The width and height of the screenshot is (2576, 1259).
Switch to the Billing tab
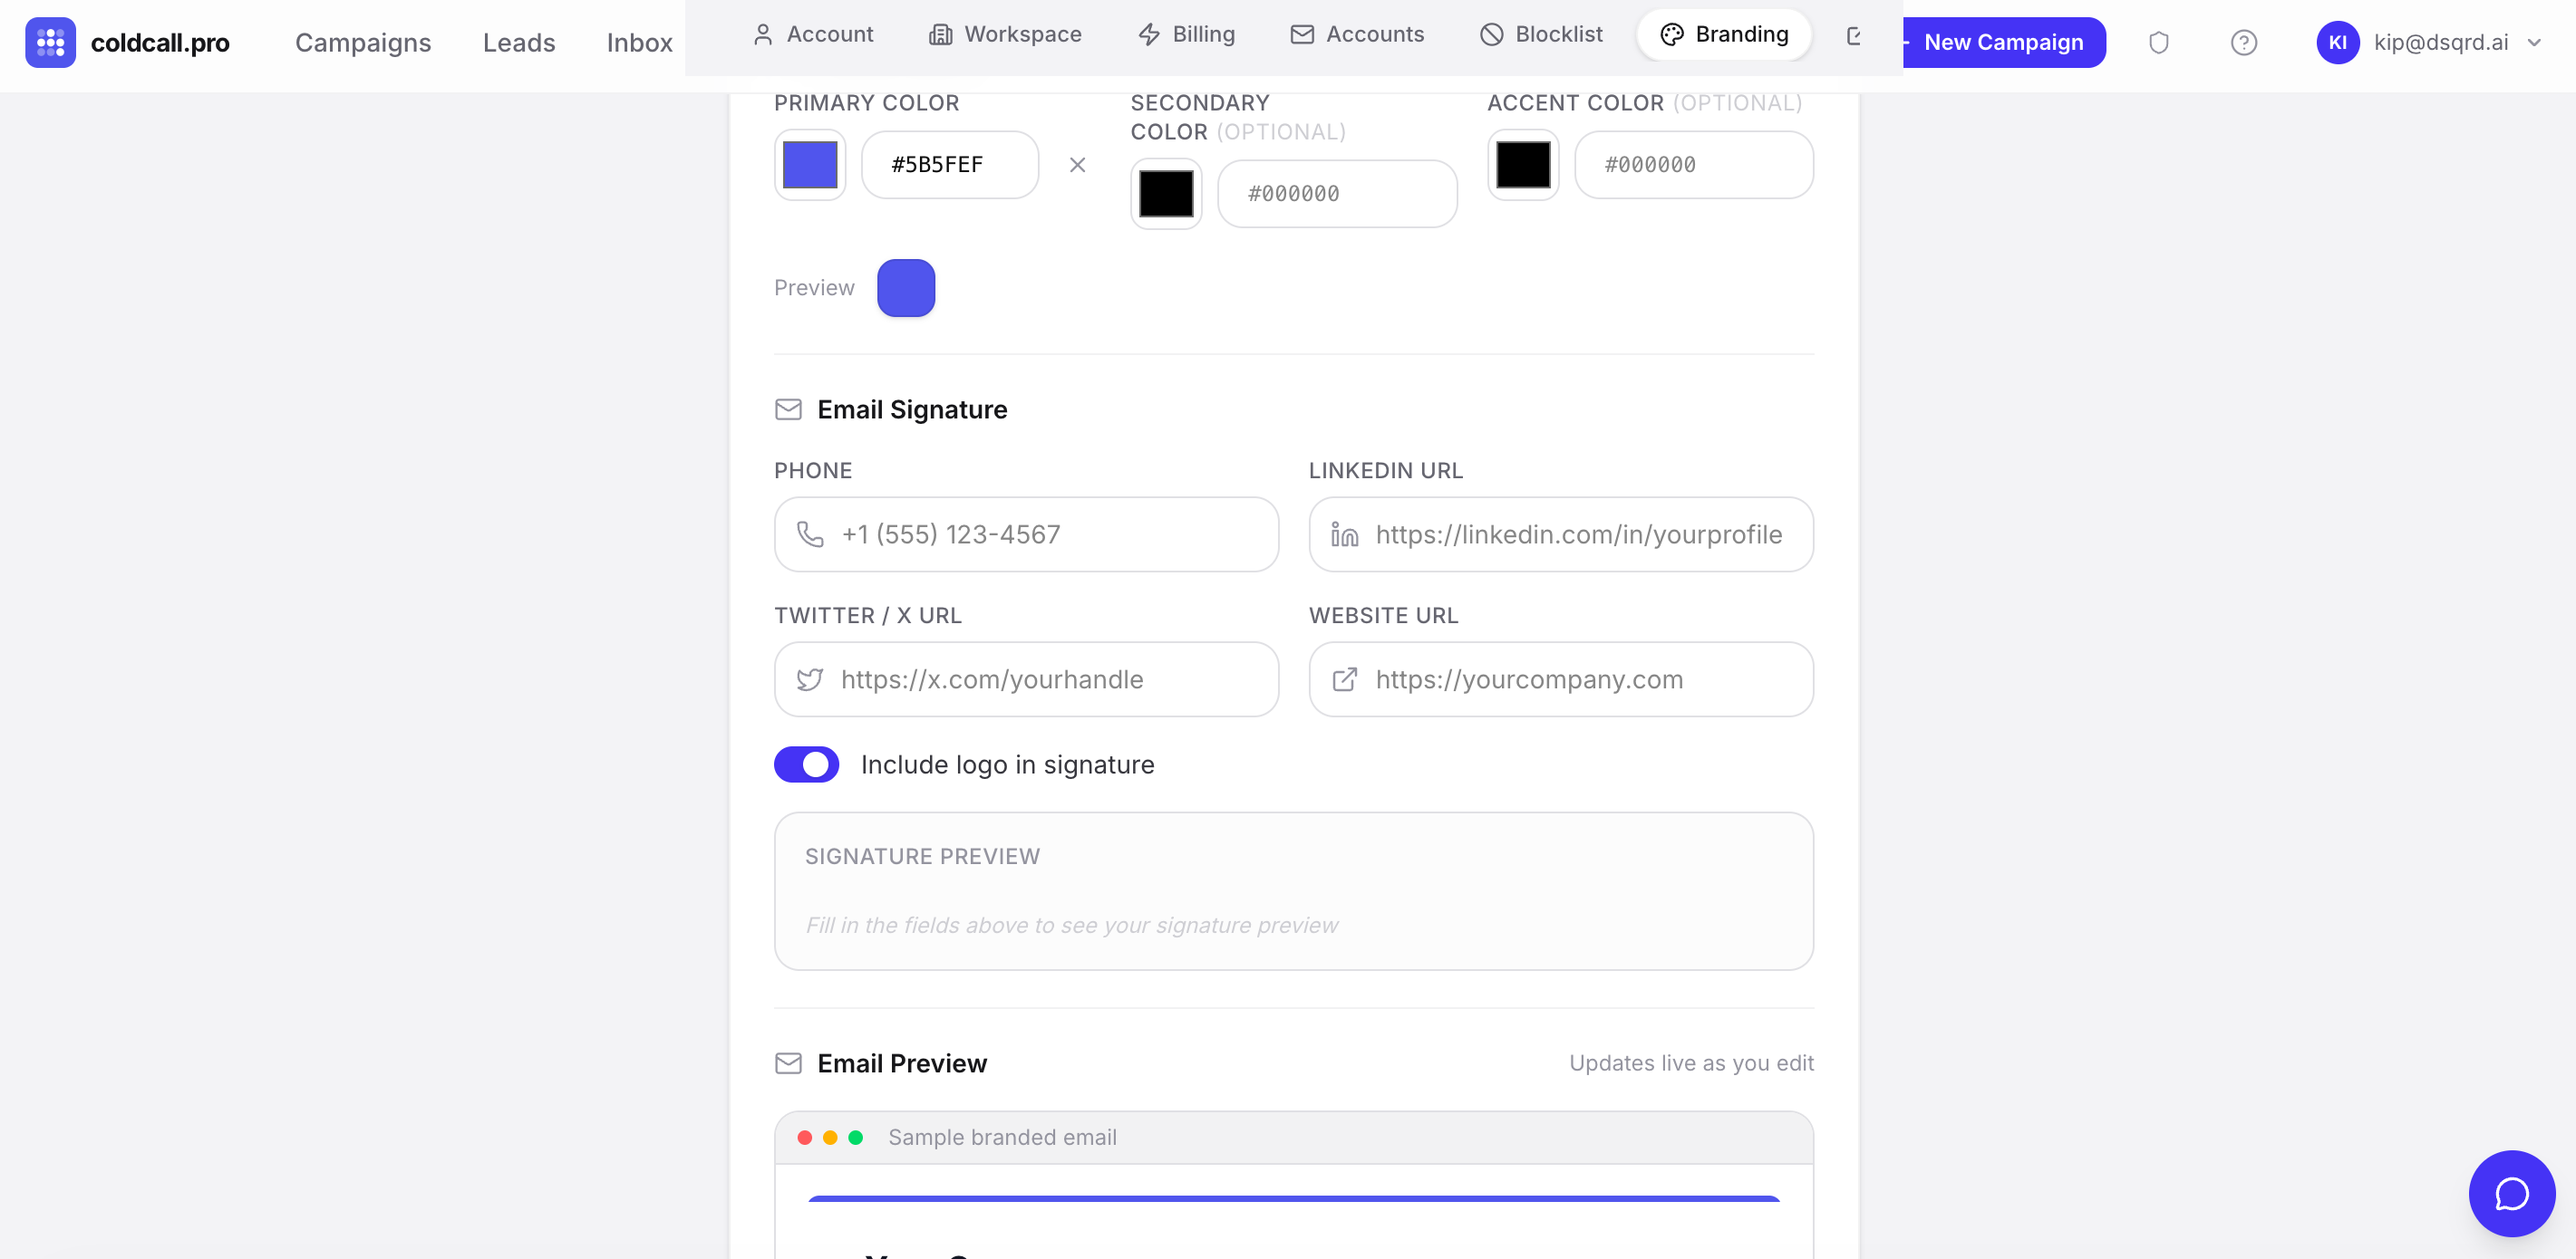(1187, 34)
